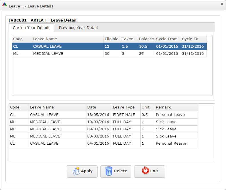Select the CASUAL LEAVE summary row
This screenshot has height=190, width=226.
(109, 46)
